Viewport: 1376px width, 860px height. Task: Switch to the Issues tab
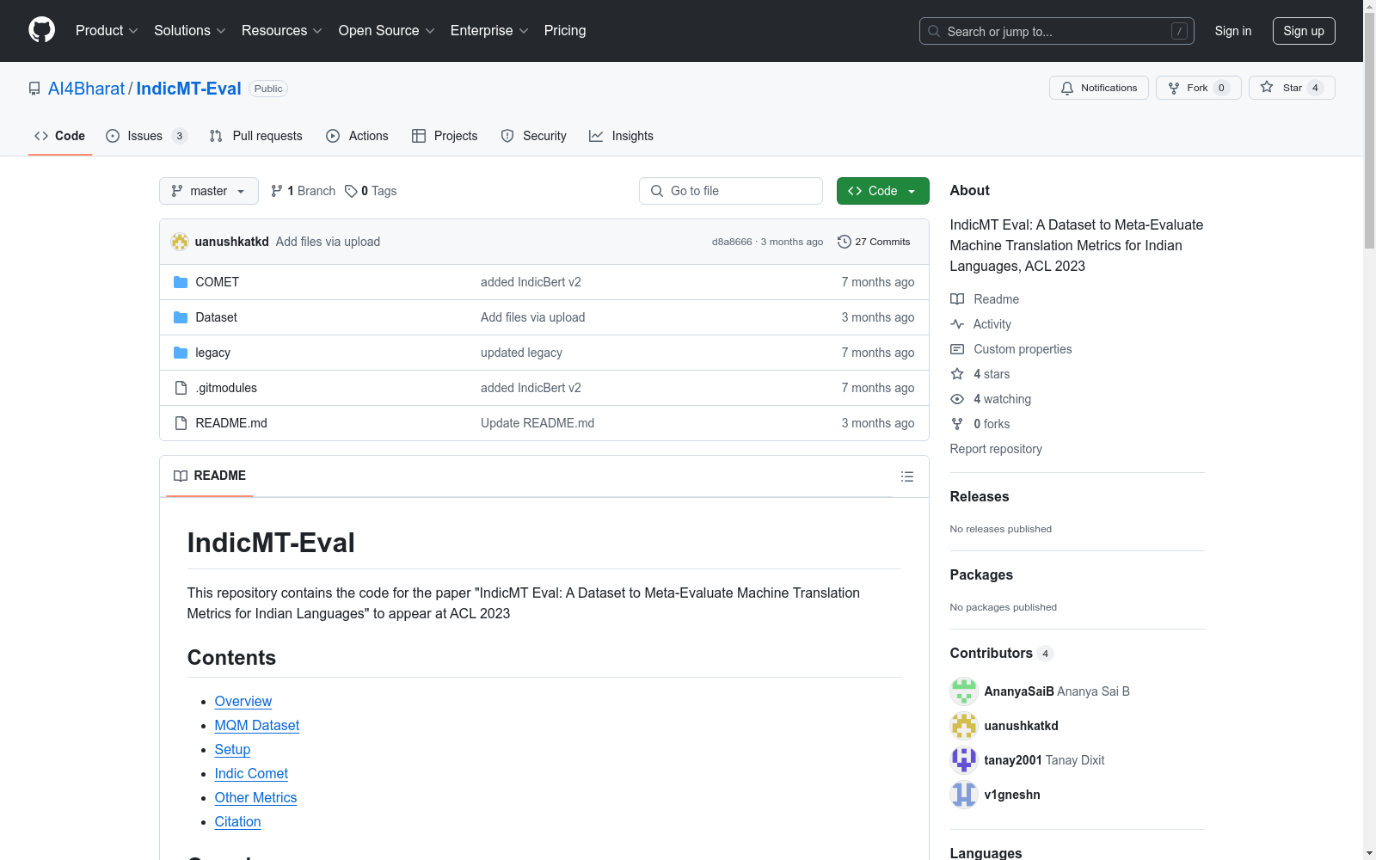(x=145, y=136)
